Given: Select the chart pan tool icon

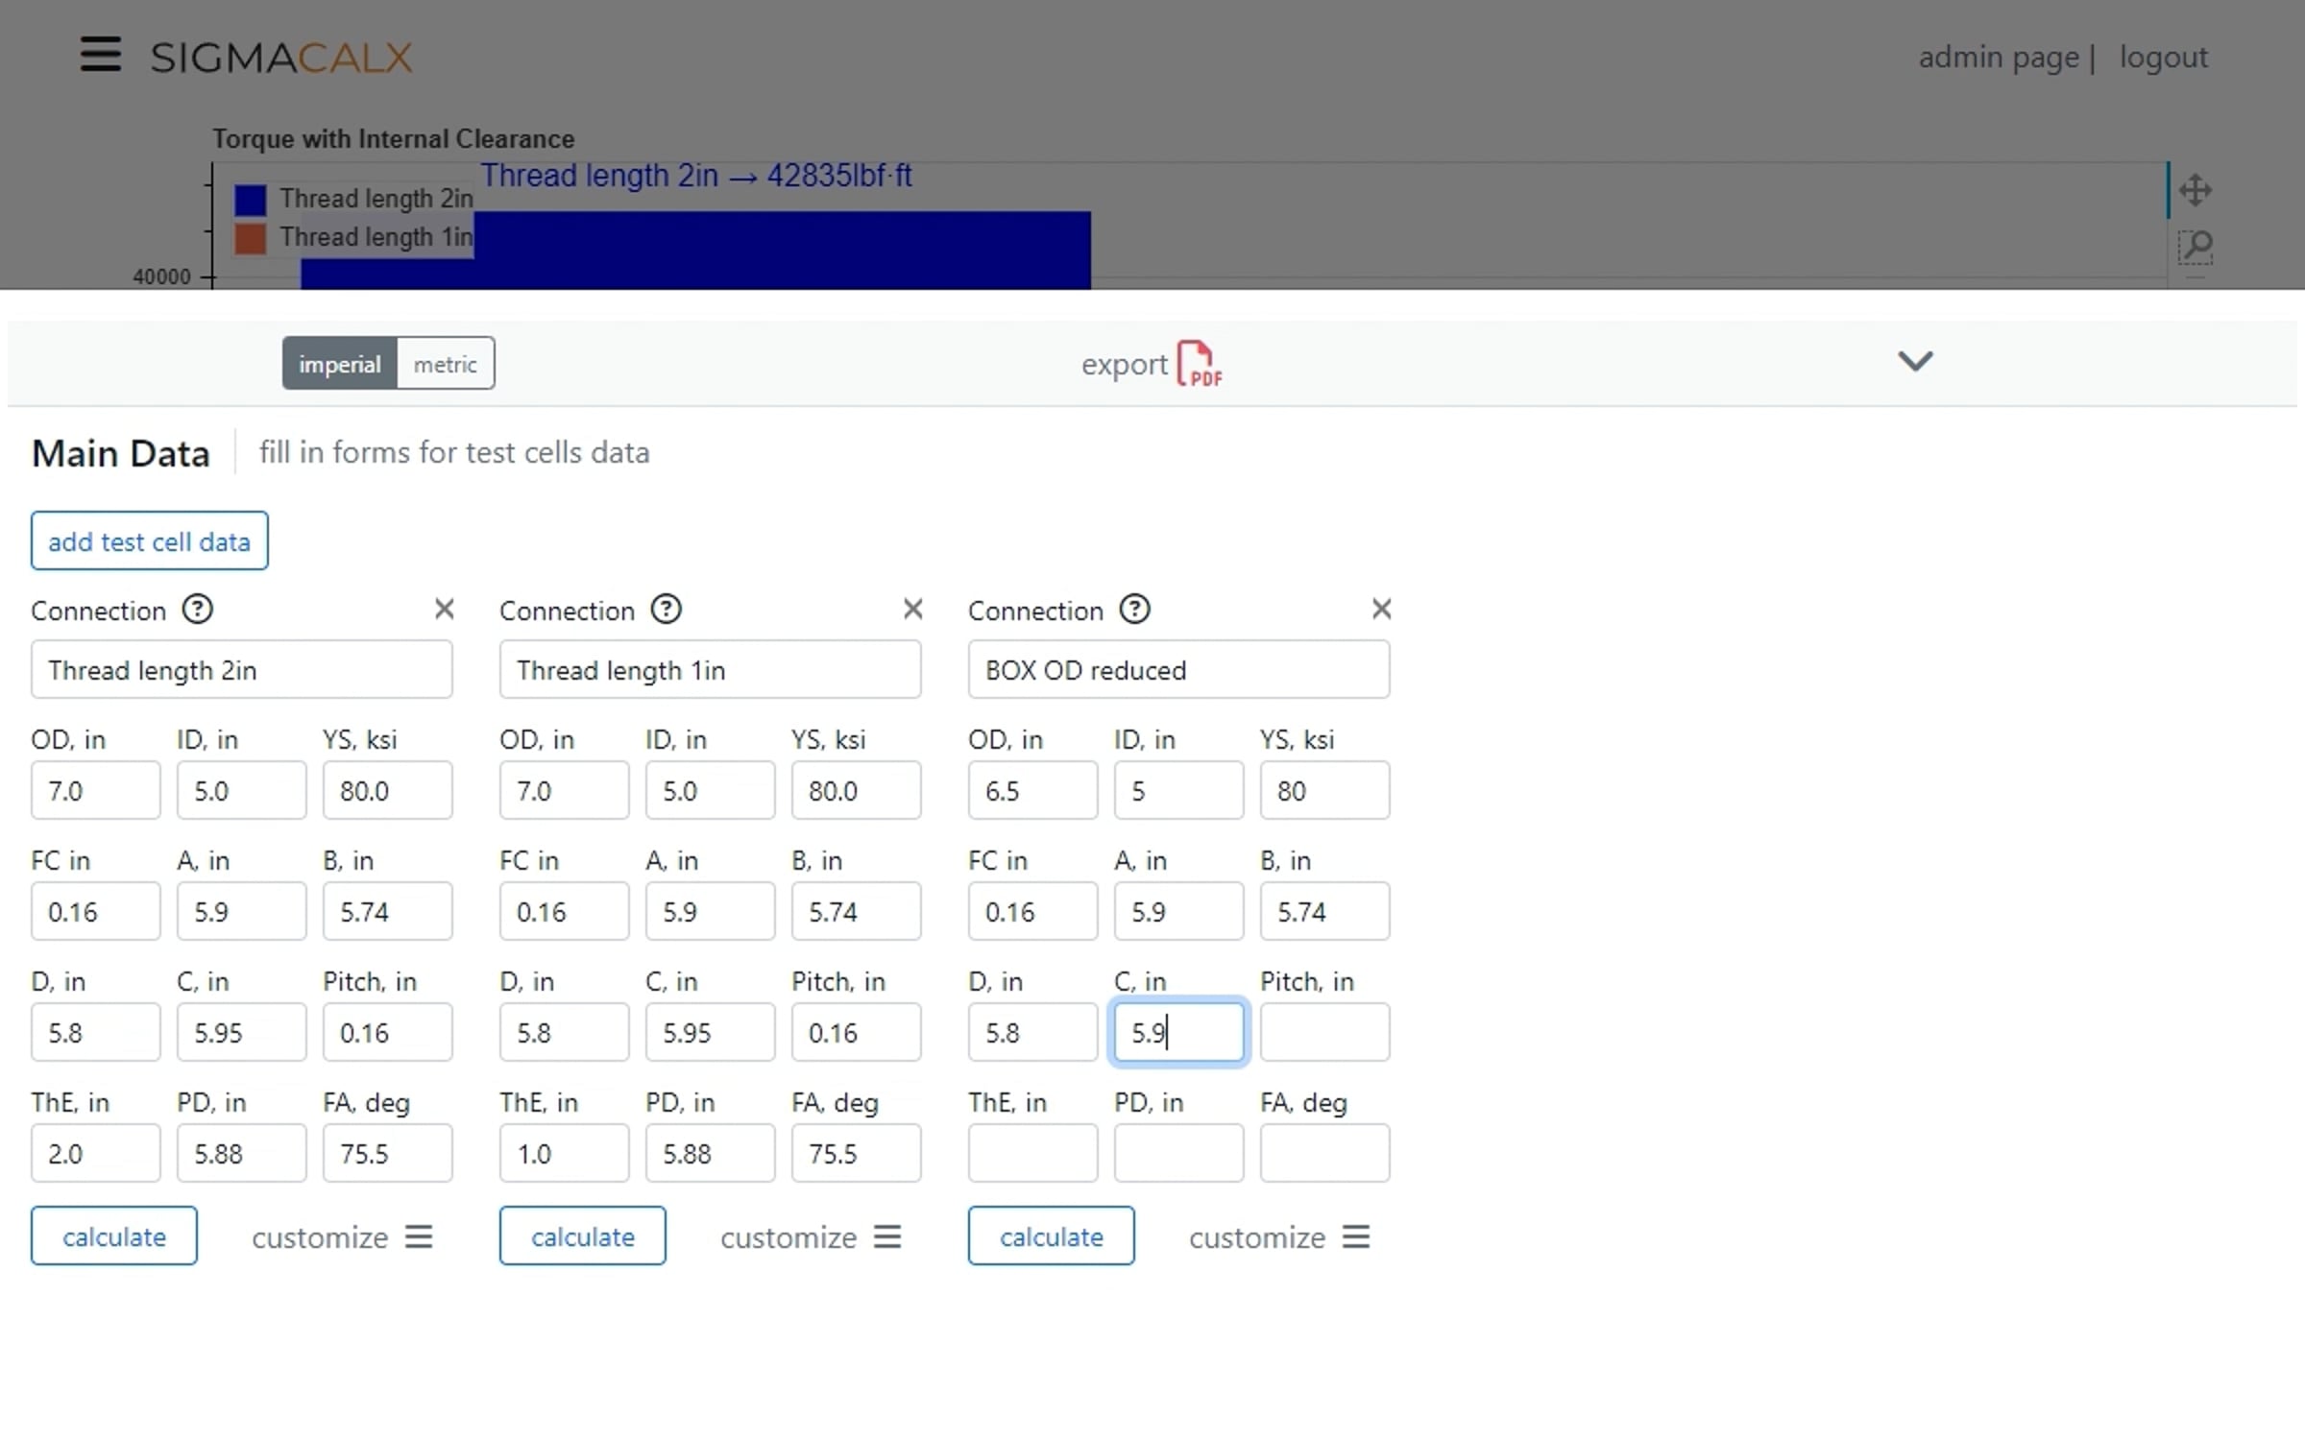Looking at the screenshot, I should [x=2196, y=190].
